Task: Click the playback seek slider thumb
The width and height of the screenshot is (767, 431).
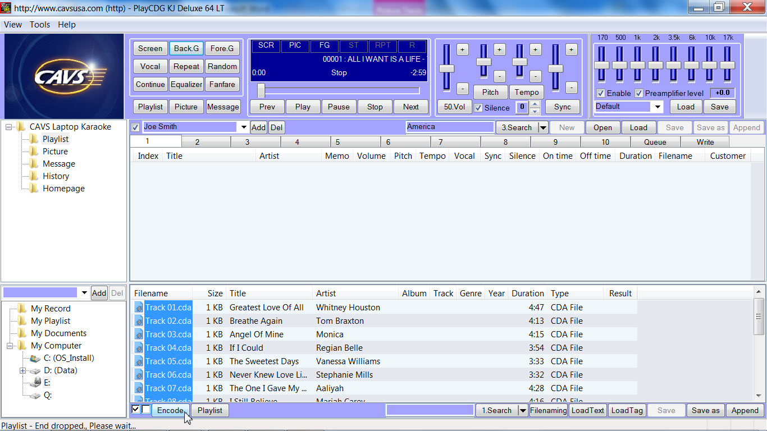Action: pos(261,90)
